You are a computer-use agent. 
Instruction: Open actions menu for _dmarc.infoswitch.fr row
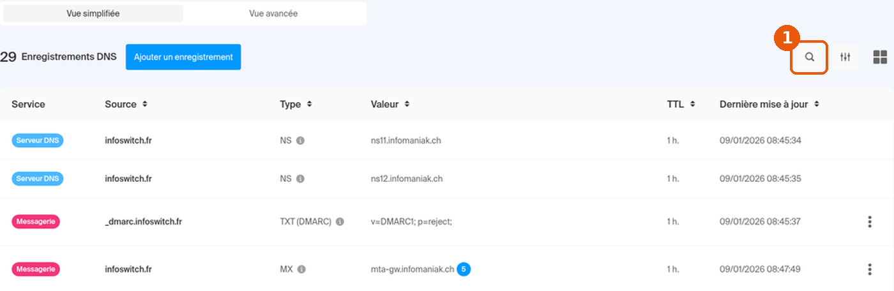coord(870,221)
